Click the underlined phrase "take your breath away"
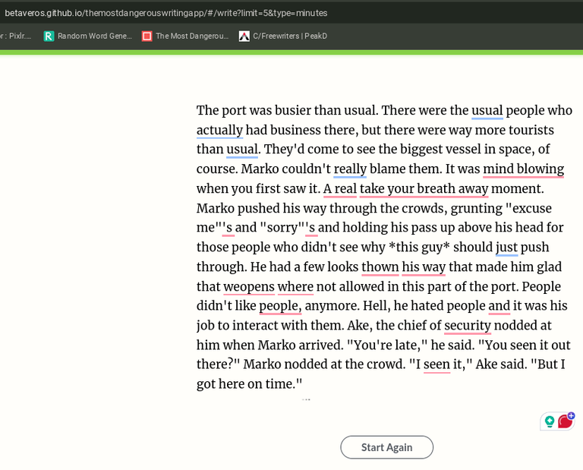 424,189
